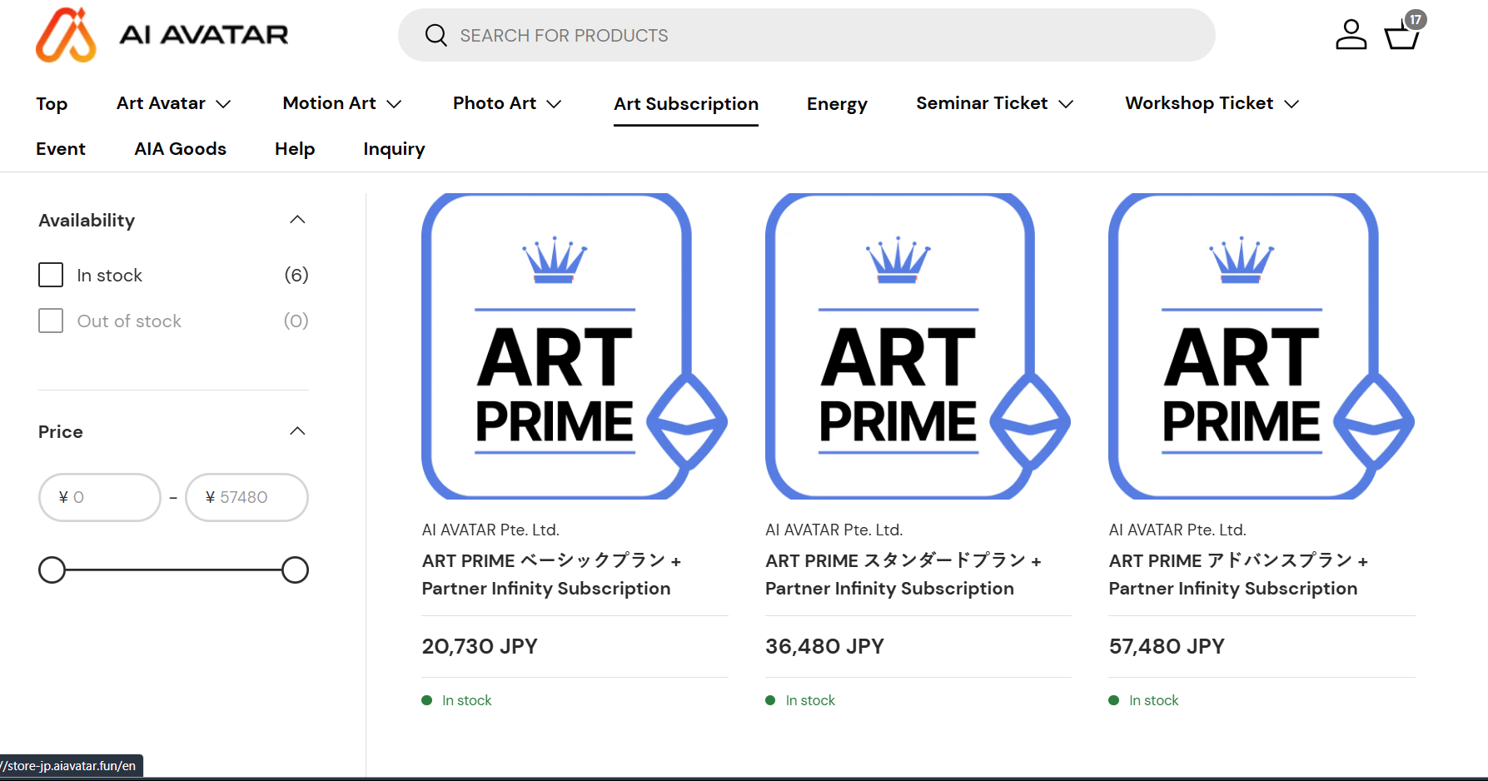Check the Out of stock filter

point(51,321)
